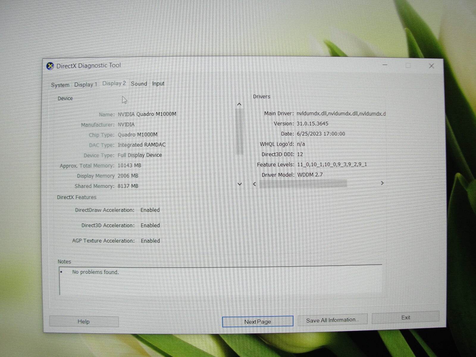Click the right arrow under the Drivers list
Screen dimensions: 476x357
382,183
